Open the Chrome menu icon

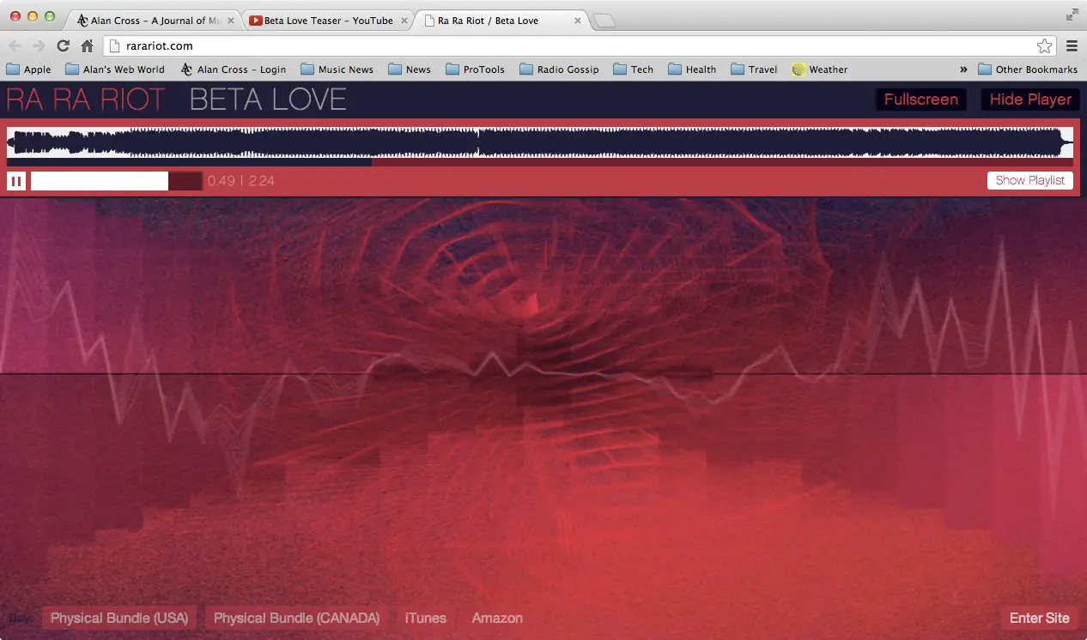tap(1072, 46)
